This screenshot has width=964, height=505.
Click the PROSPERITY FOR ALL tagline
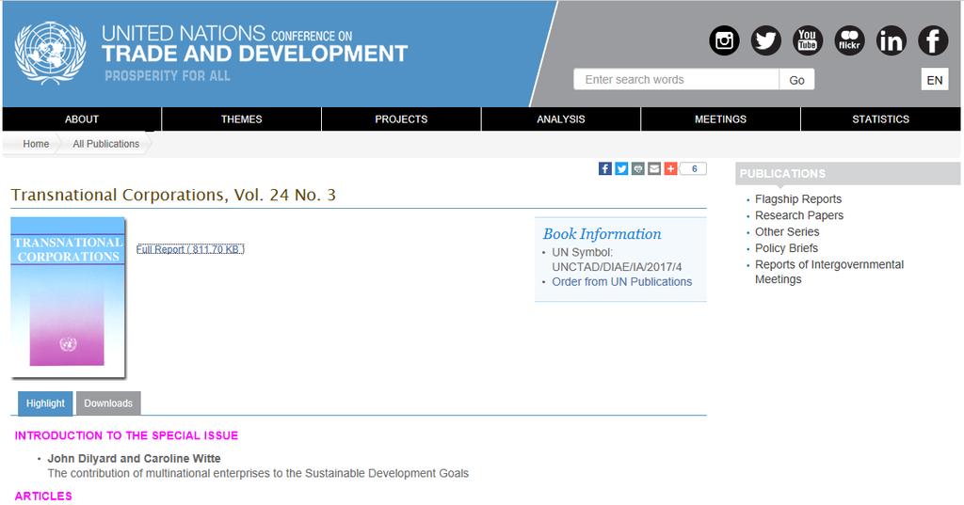coord(168,76)
